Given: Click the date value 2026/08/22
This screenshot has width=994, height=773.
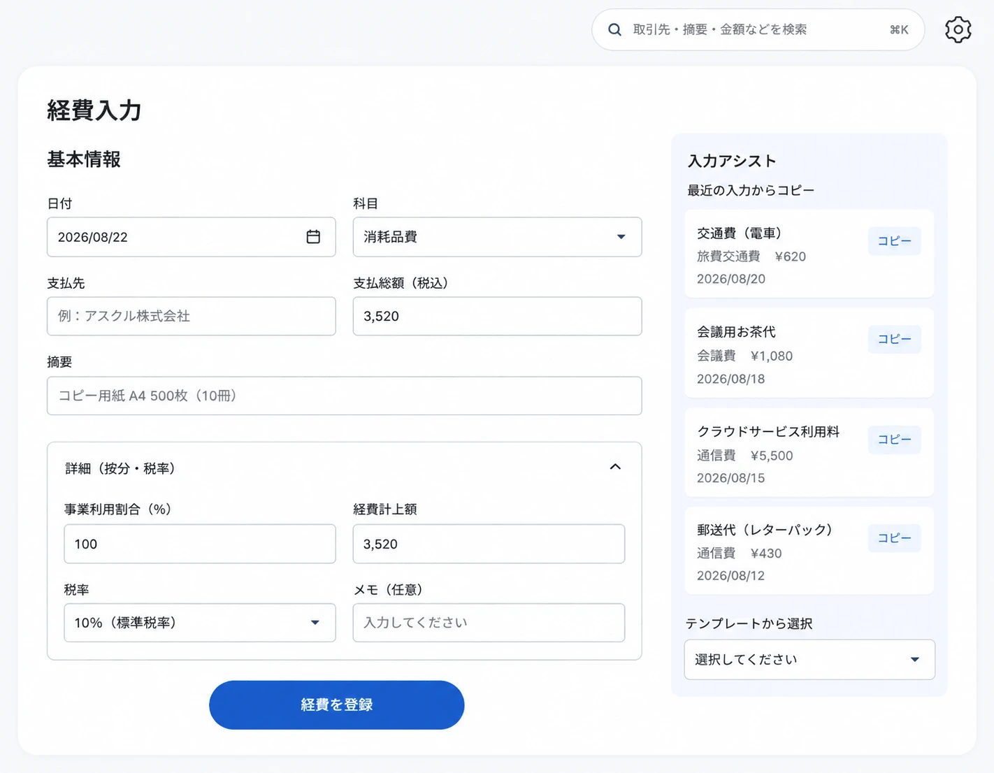Looking at the screenshot, I should [x=93, y=237].
